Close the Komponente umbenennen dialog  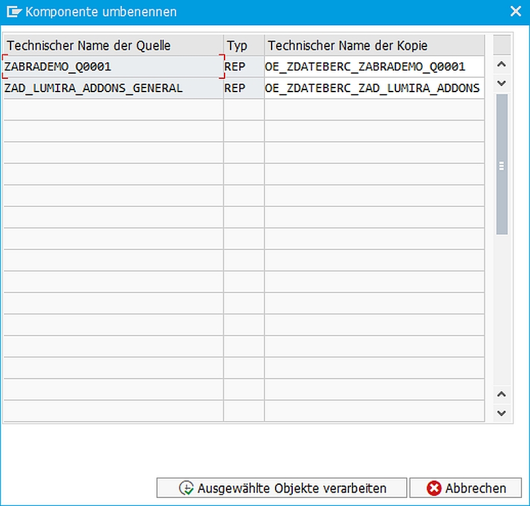coord(515,11)
